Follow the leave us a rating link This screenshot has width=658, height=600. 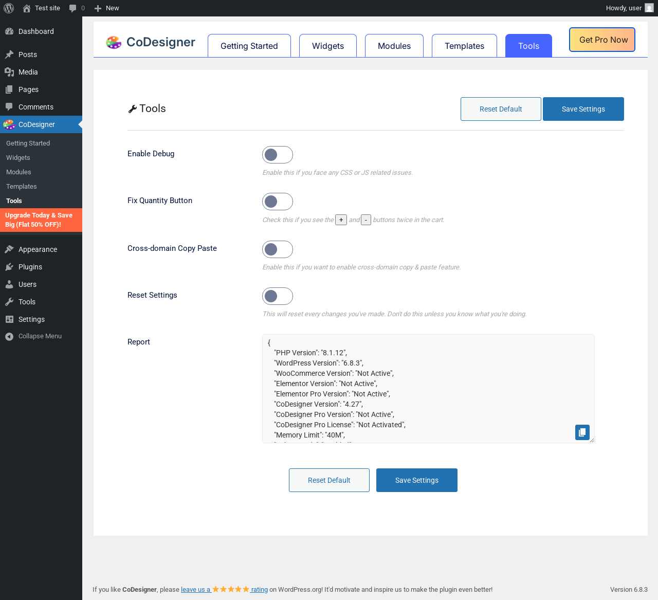pyautogui.click(x=224, y=590)
